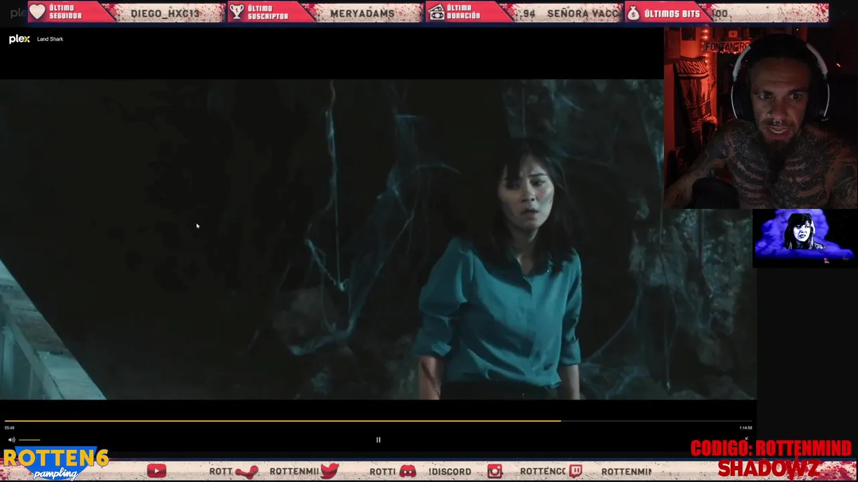The width and height of the screenshot is (858, 482).
Task: Click the Plex logo
Action: click(19, 39)
